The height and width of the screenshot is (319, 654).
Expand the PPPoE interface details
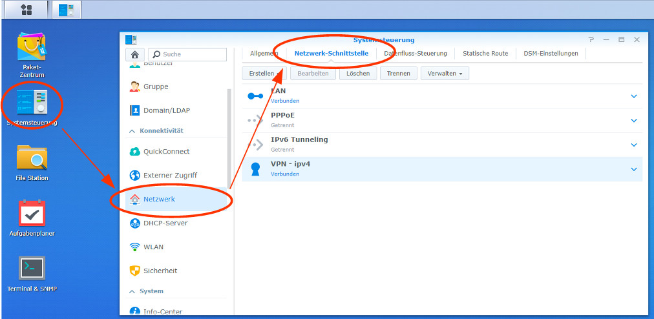633,120
